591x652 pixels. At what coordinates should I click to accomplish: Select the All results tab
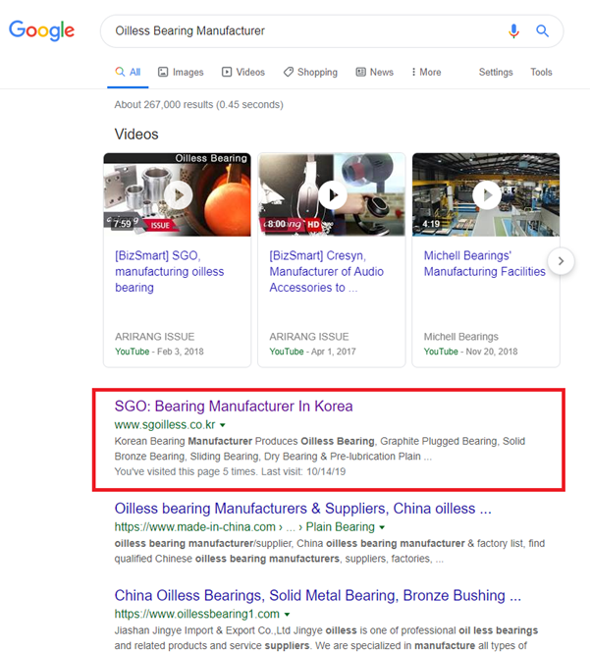tap(128, 72)
